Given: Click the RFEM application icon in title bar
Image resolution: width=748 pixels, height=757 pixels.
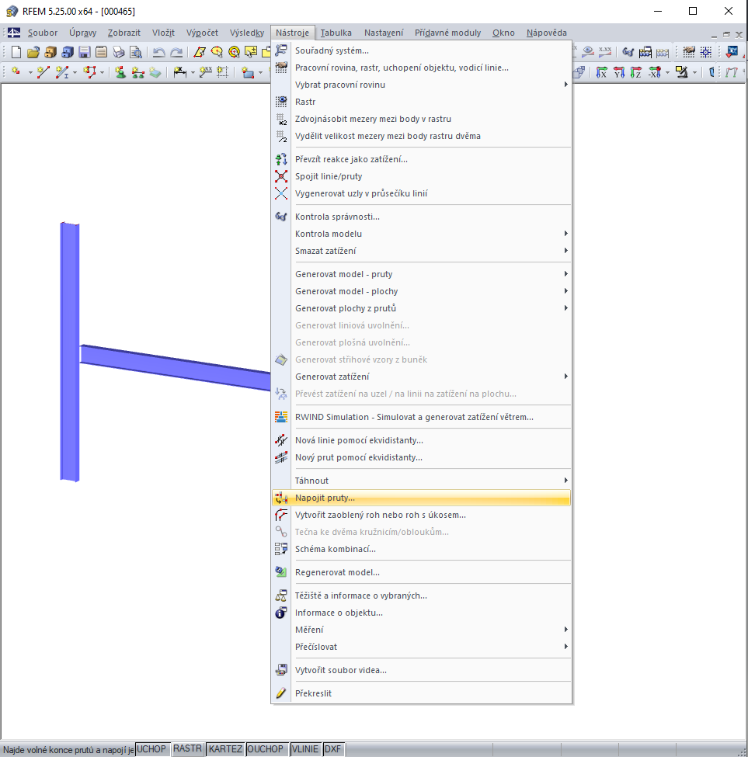Looking at the screenshot, I should (12, 11).
